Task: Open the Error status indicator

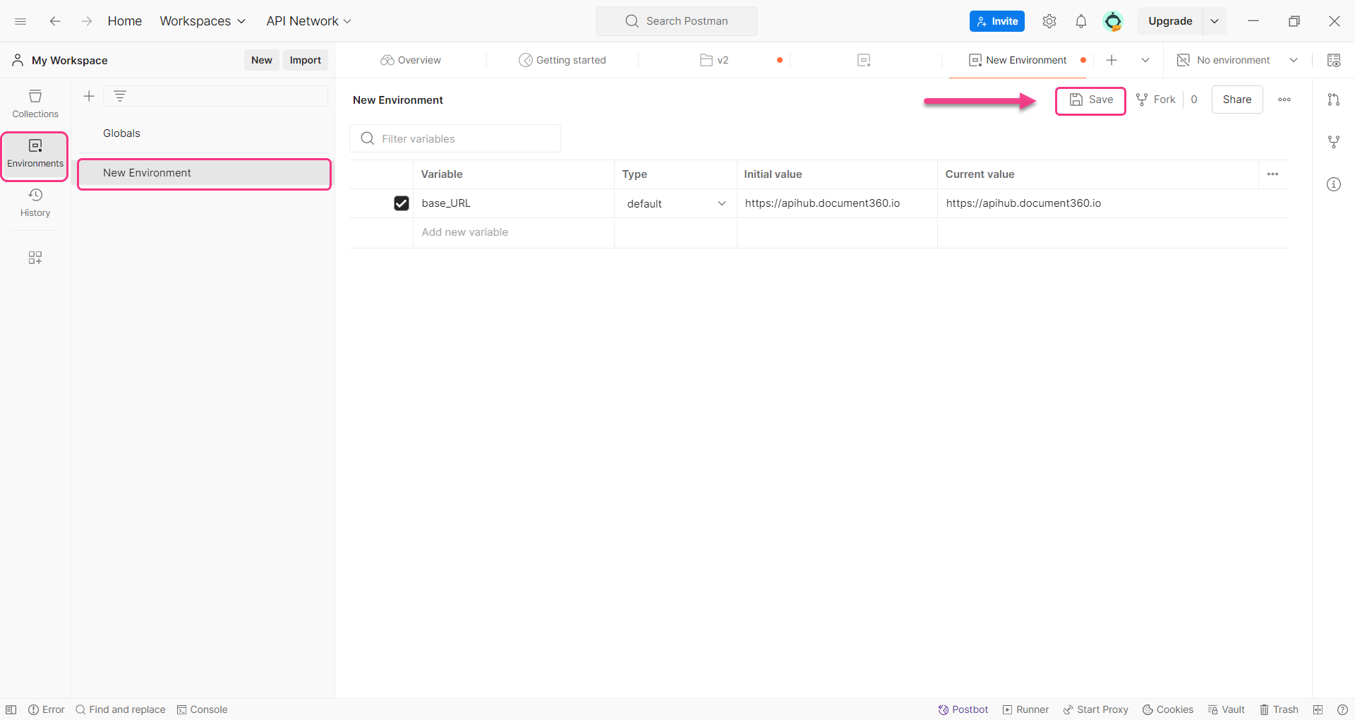Action: coord(47,709)
